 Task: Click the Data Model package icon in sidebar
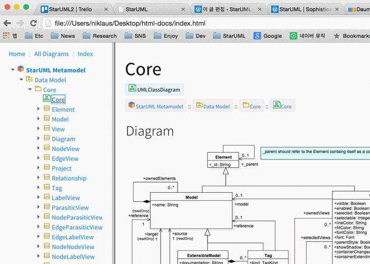click(x=29, y=79)
